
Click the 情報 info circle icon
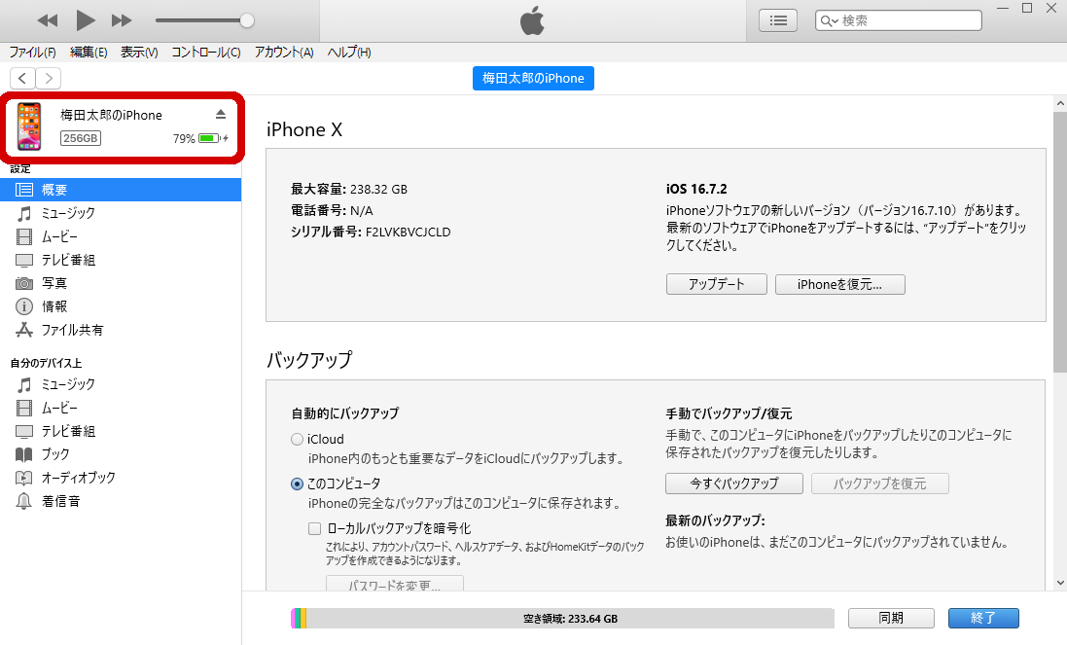[x=23, y=306]
